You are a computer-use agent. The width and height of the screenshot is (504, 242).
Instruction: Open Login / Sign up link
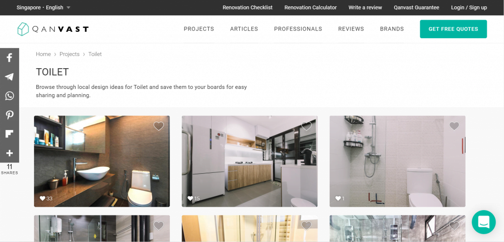pos(469,7)
